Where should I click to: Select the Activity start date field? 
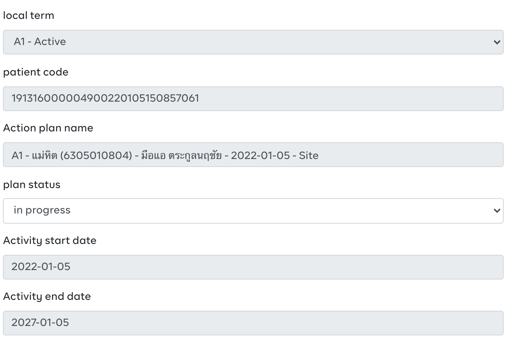[253, 267]
